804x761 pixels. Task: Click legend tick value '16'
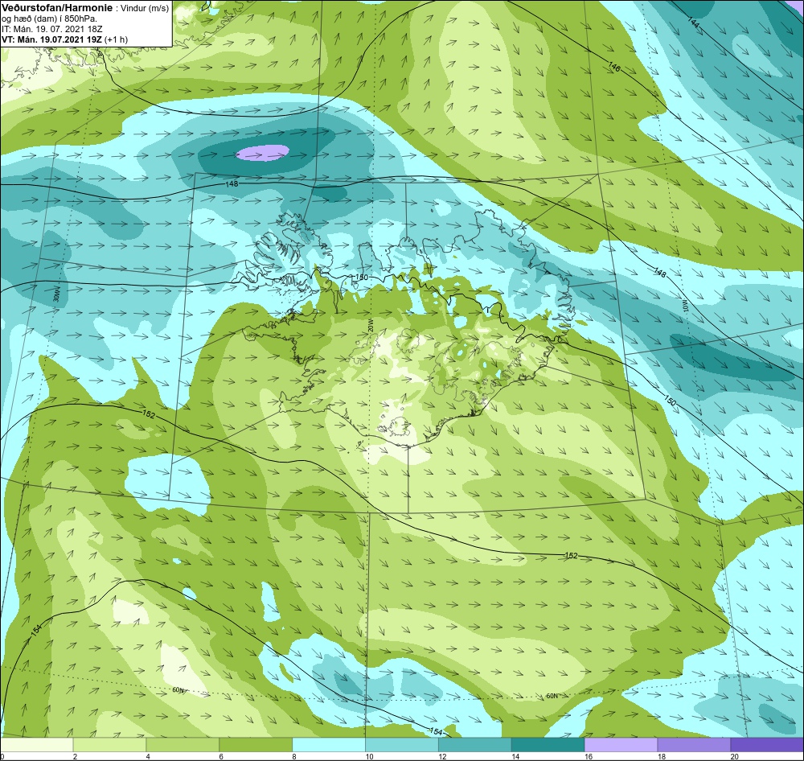[x=589, y=756]
